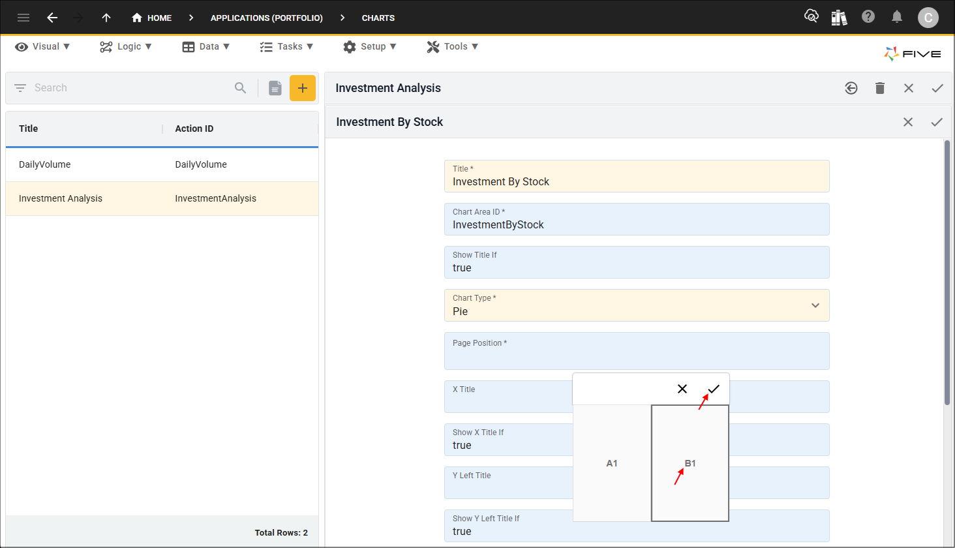Viewport: 955px width, 548px height.
Task: Select the A1 grid cell
Action: [x=612, y=463]
